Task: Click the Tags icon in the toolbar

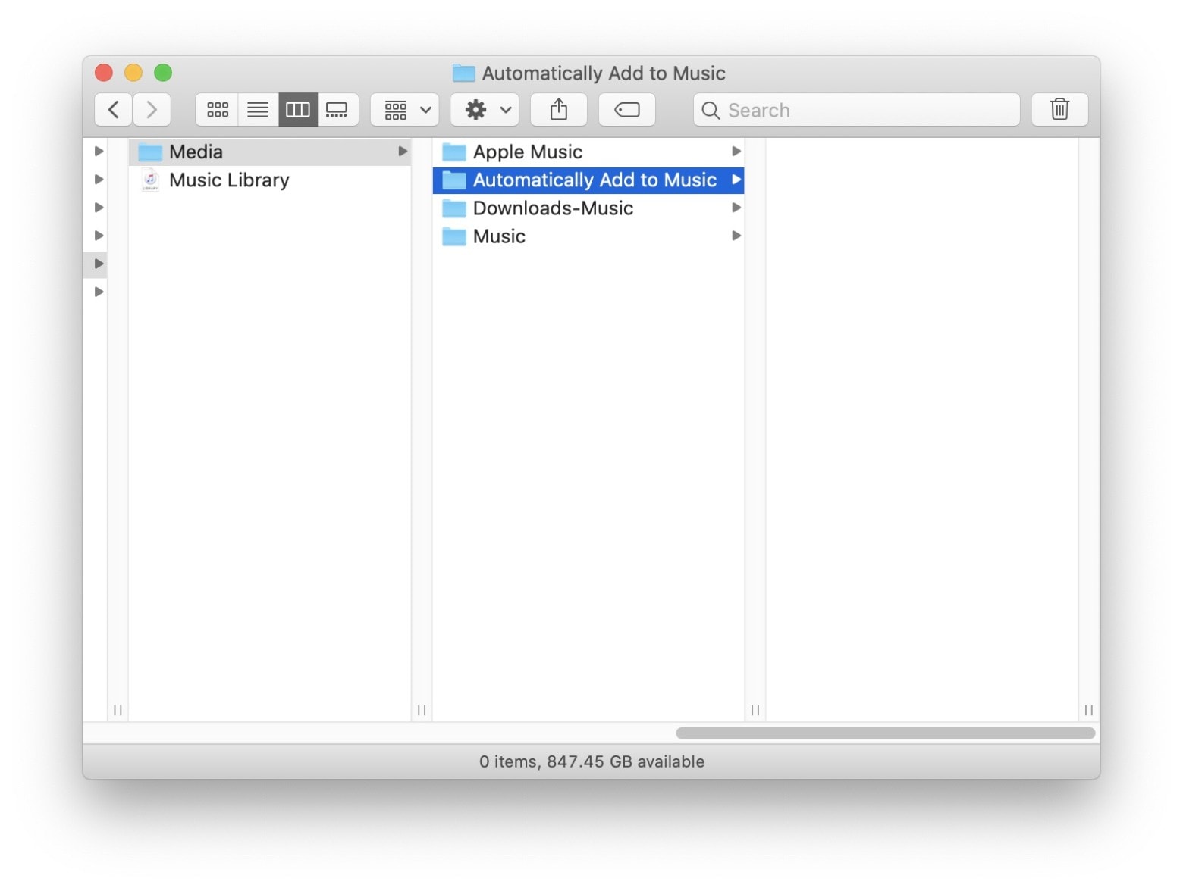Action: tap(626, 109)
